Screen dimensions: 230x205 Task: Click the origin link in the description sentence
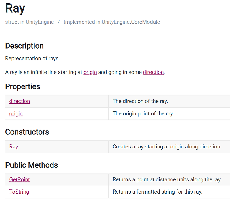[x=90, y=72]
